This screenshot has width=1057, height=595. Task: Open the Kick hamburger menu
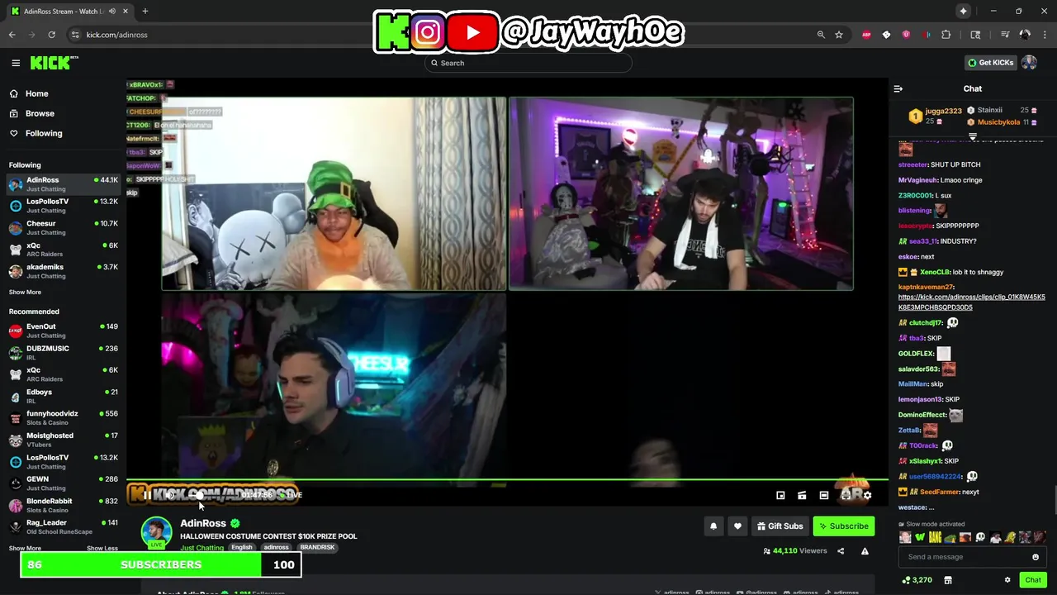pyautogui.click(x=16, y=63)
